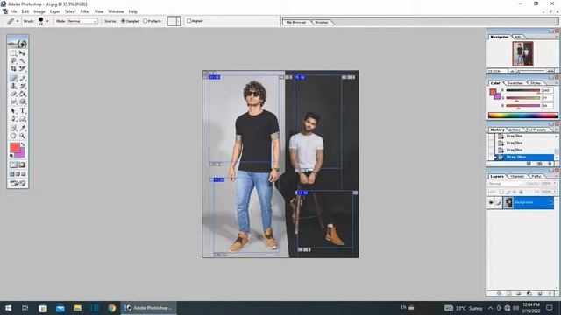Image resolution: width=561 pixels, height=315 pixels.
Task: Open the Image menu
Action: pos(39,11)
